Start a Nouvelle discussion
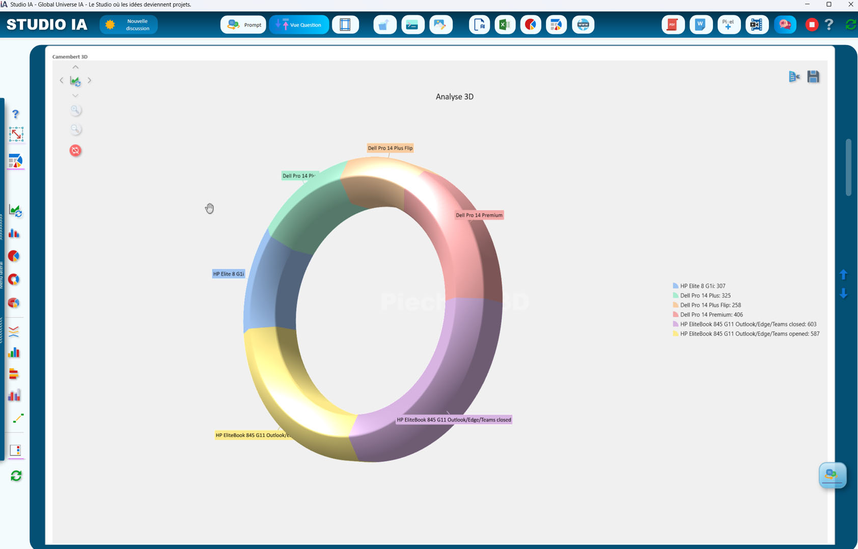858x549 pixels. [x=129, y=24]
